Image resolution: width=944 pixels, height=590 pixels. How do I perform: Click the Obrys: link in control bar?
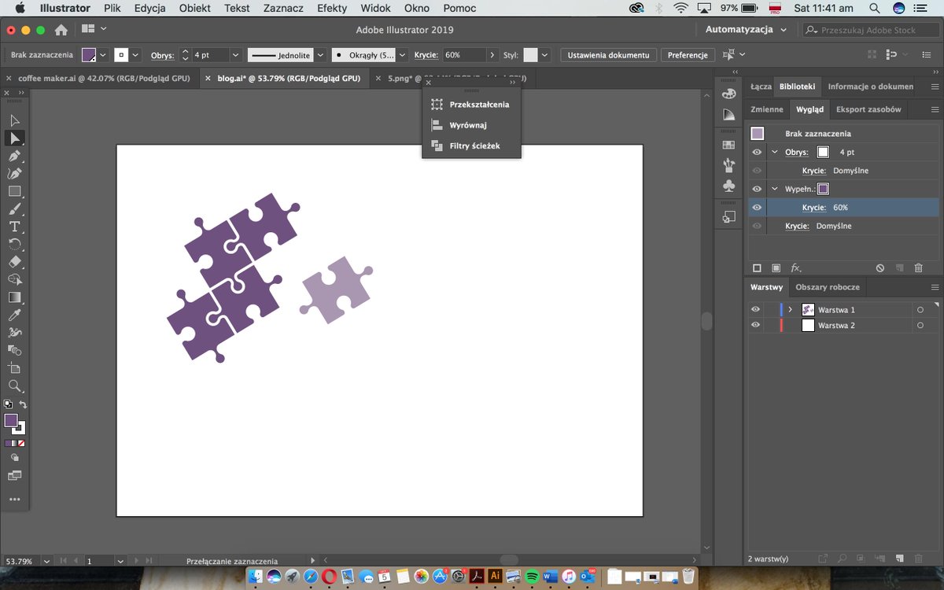[163, 55]
